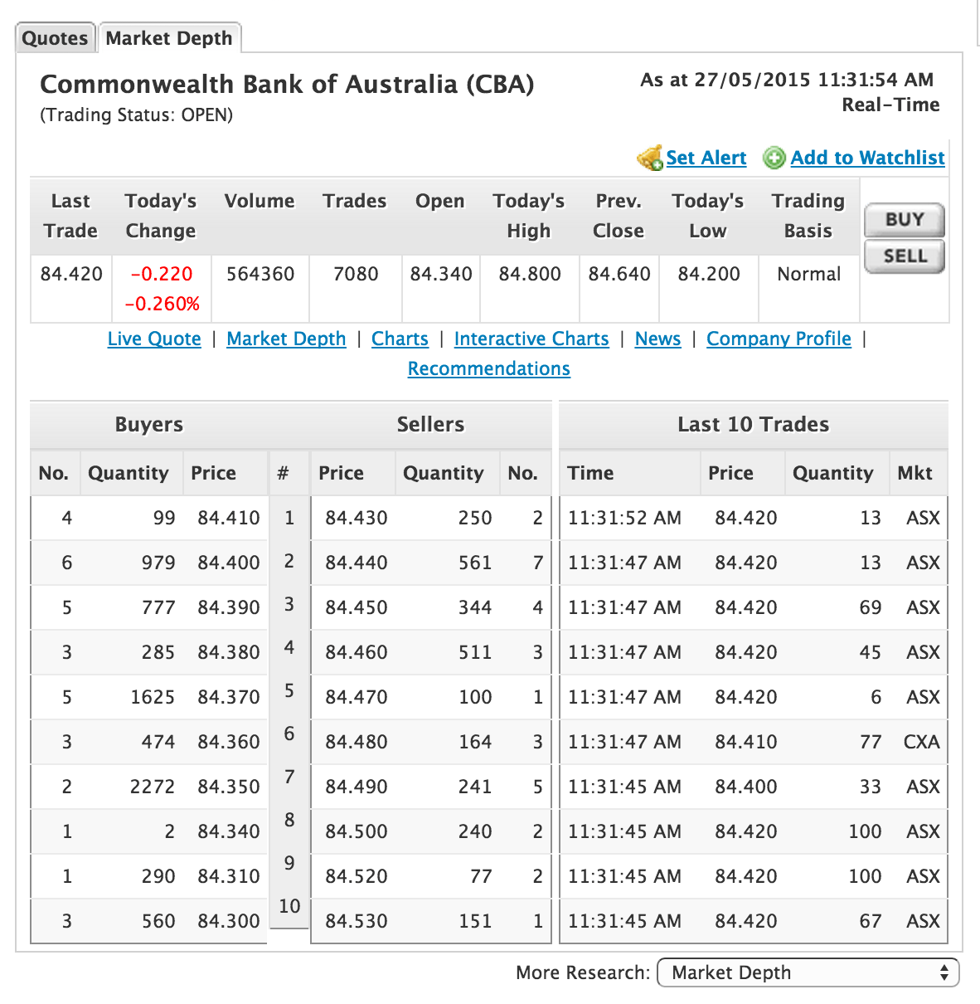Click seller quantity 561
This screenshot has width=980, height=1004.
point(475,563)
